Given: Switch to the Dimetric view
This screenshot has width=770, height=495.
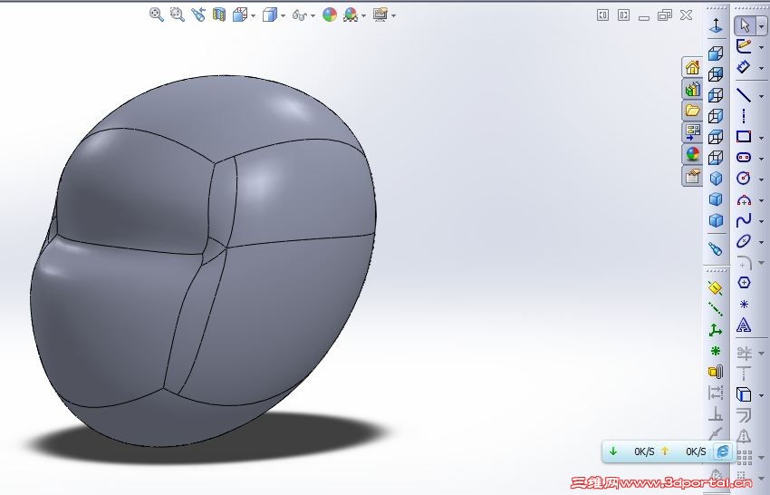Looking at the screenshot, I should (716, 219).
